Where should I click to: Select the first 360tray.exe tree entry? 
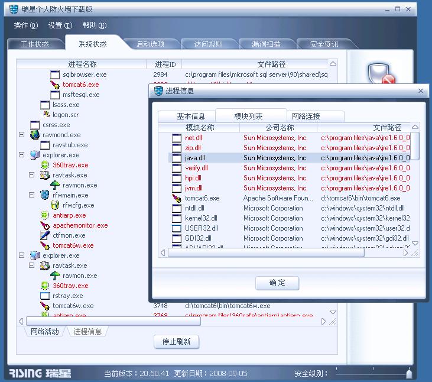(70, 165)
